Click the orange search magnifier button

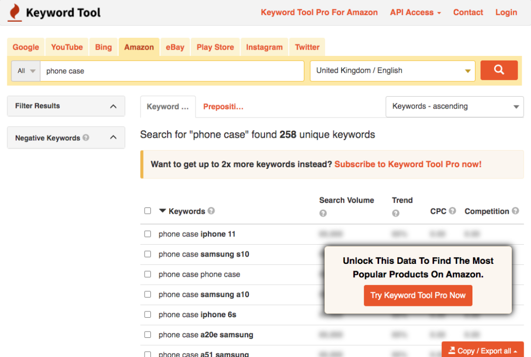[x=499, y=70]
